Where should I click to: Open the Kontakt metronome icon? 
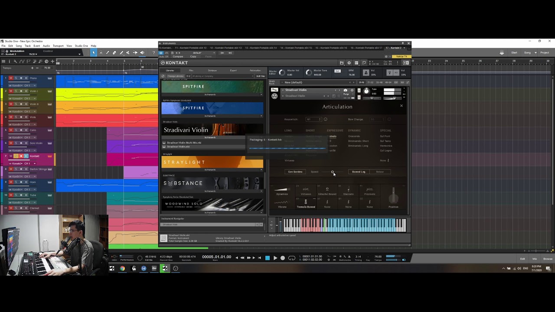pyautogui.click(x=366, y=72)
